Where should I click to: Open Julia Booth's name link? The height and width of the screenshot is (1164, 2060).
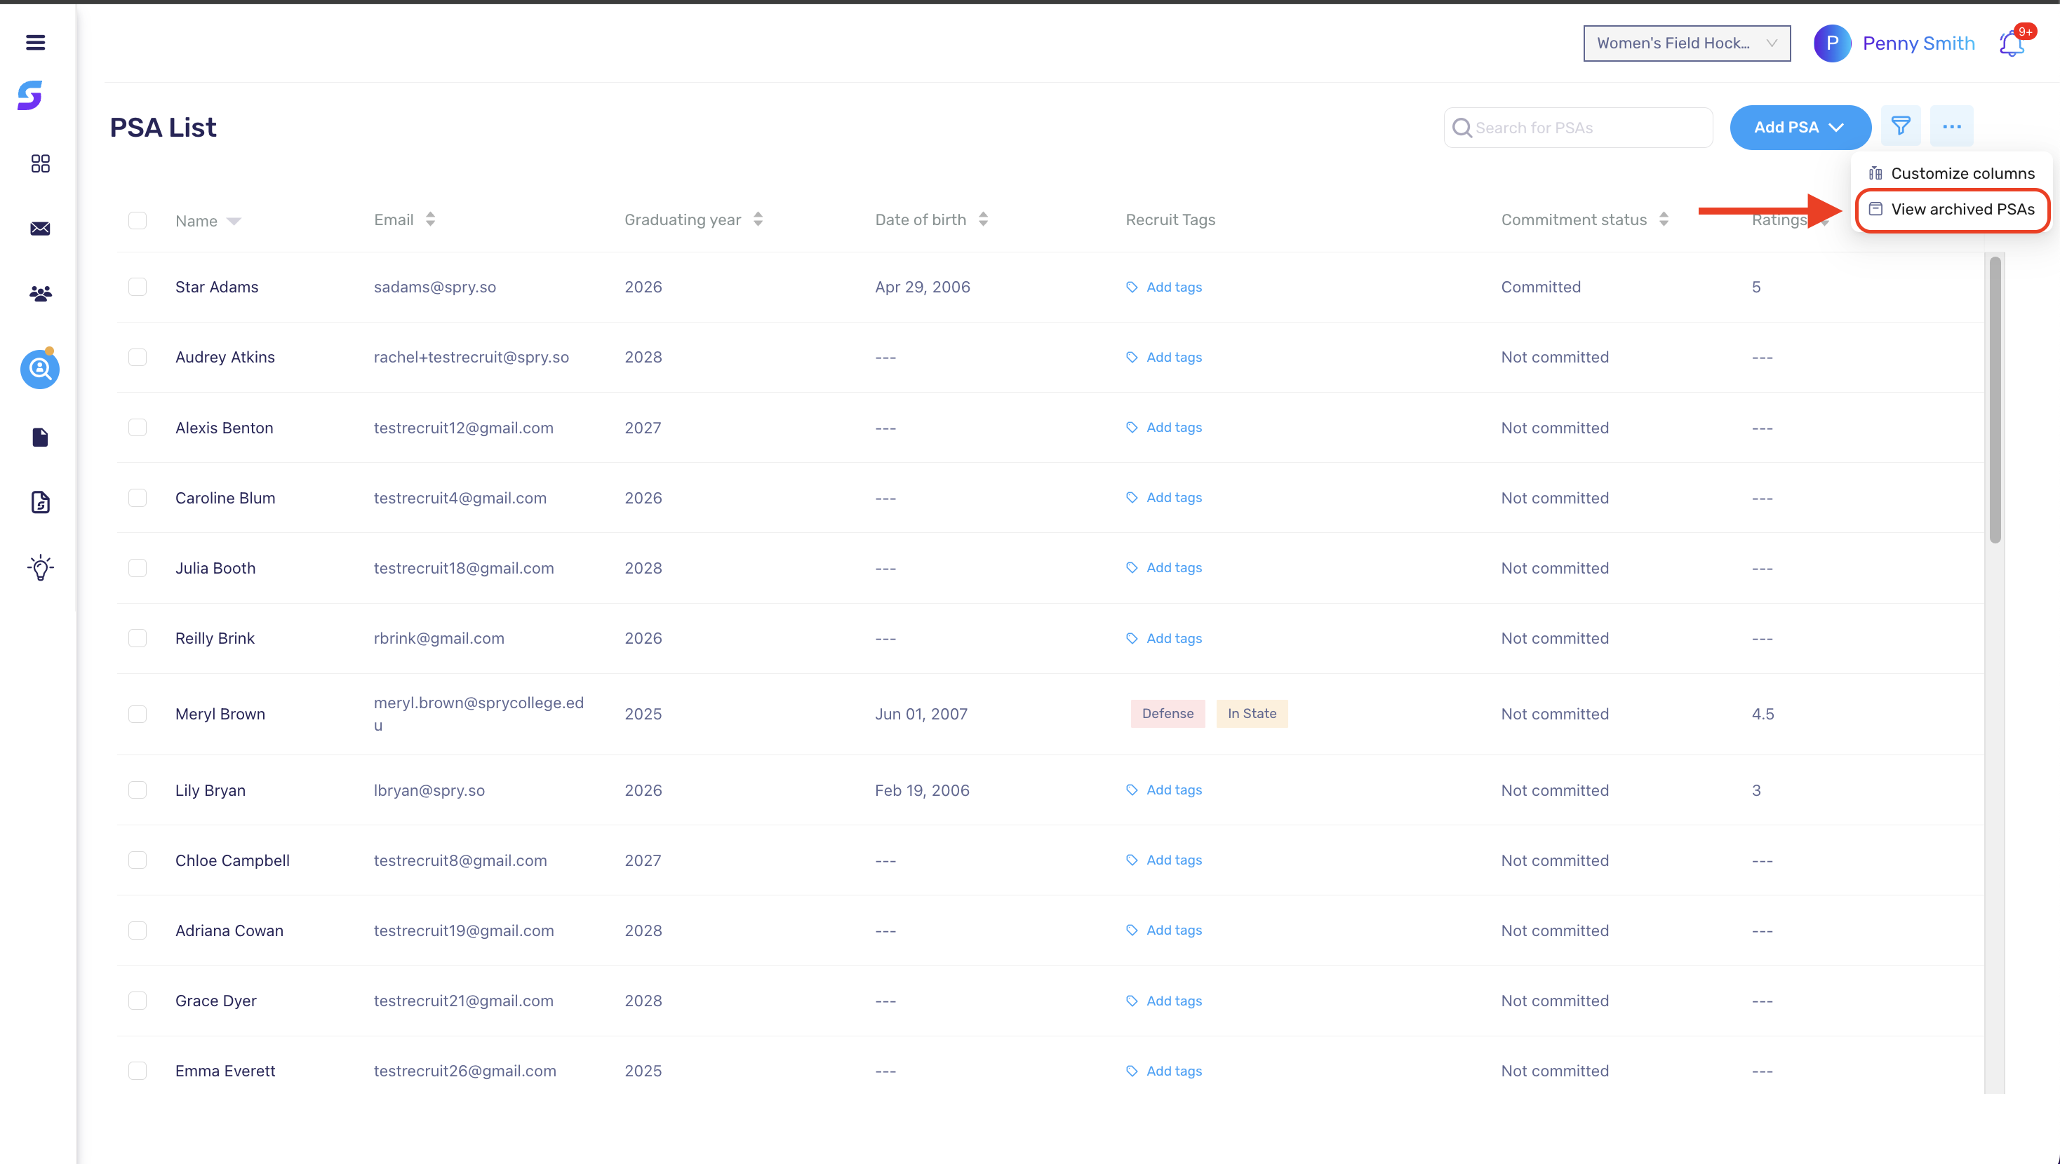215,567
